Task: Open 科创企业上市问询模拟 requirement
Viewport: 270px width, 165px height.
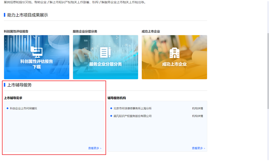Action: click(x=23, y=108)
